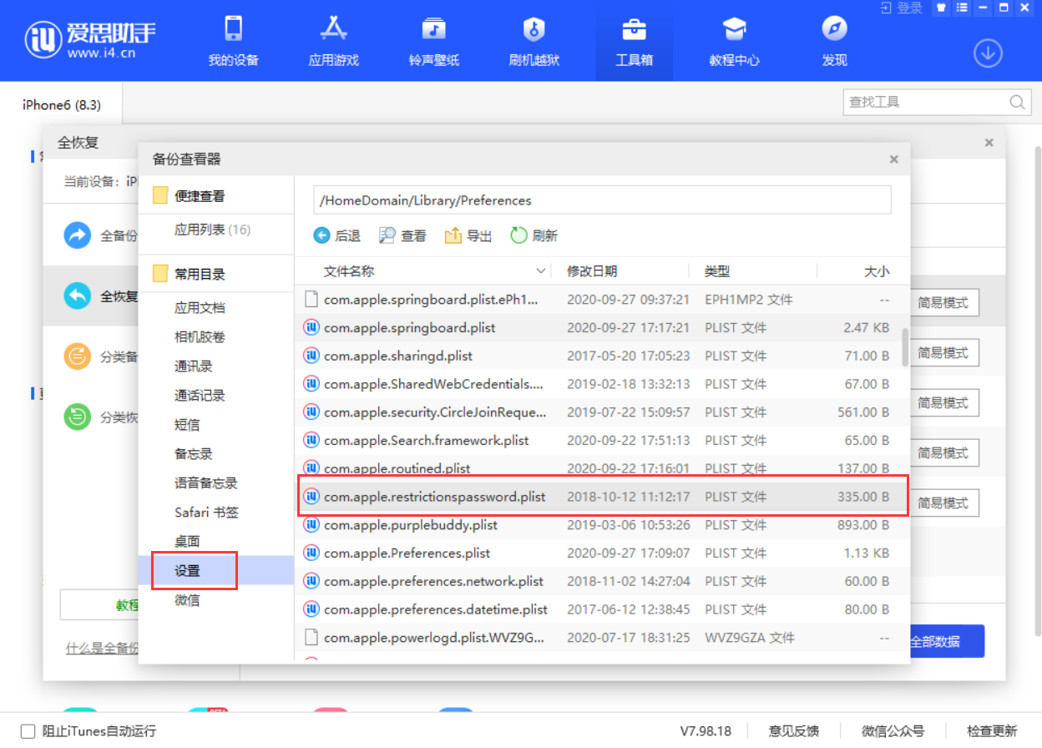Open the 教程中心 tutorial center

[x=734, y=40]
